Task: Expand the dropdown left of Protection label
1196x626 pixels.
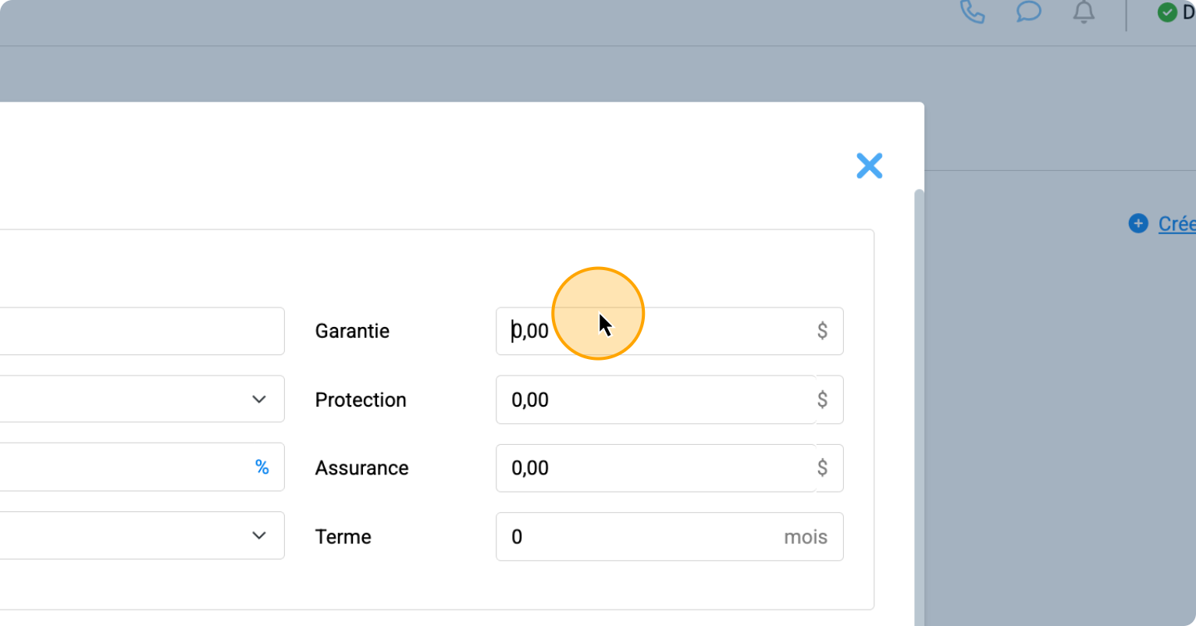Action: click(x=258, y=400)
